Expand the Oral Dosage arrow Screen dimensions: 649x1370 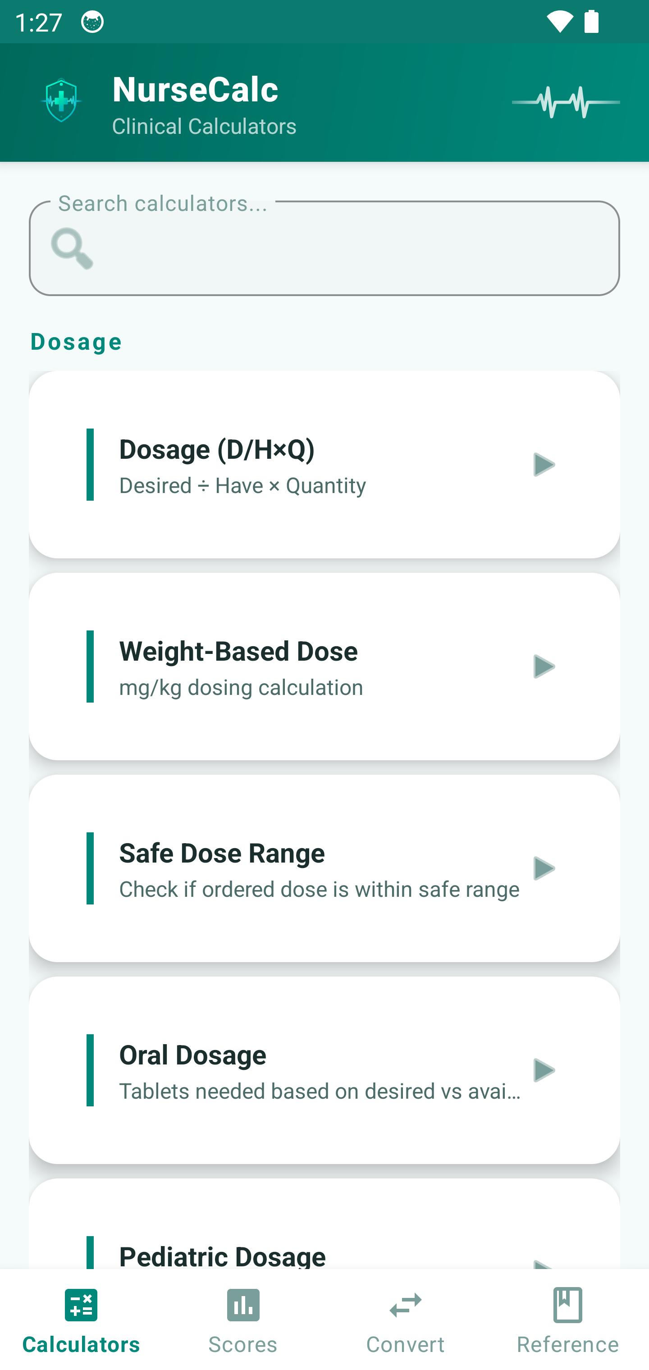543,1070
